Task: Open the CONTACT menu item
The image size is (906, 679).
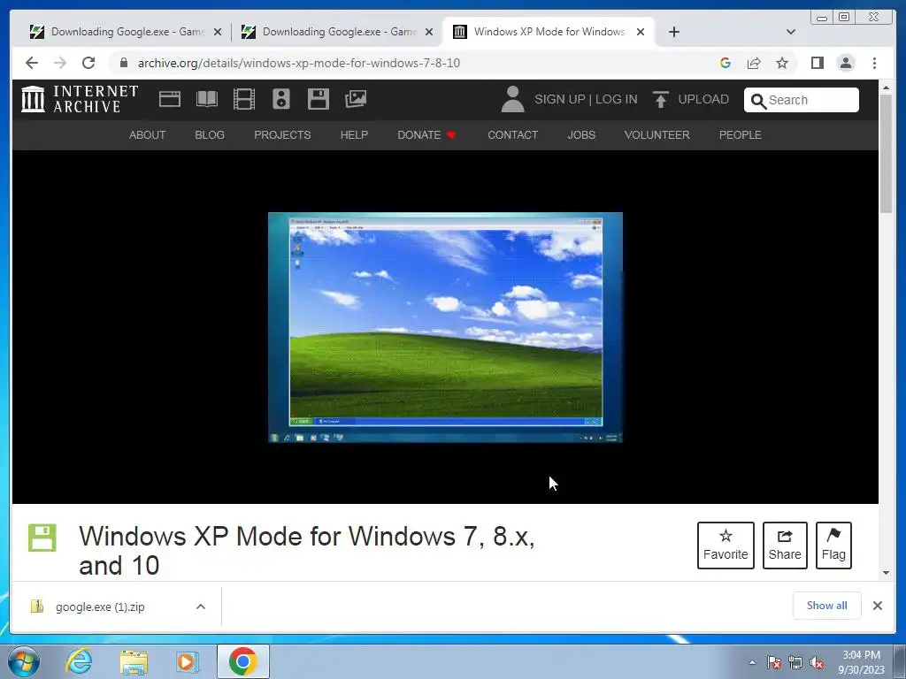Action: pos(512,135)
